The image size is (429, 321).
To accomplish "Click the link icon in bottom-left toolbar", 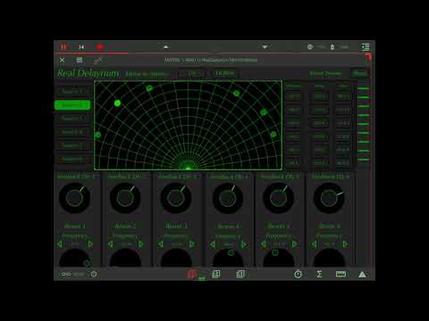I will (66, 274).
